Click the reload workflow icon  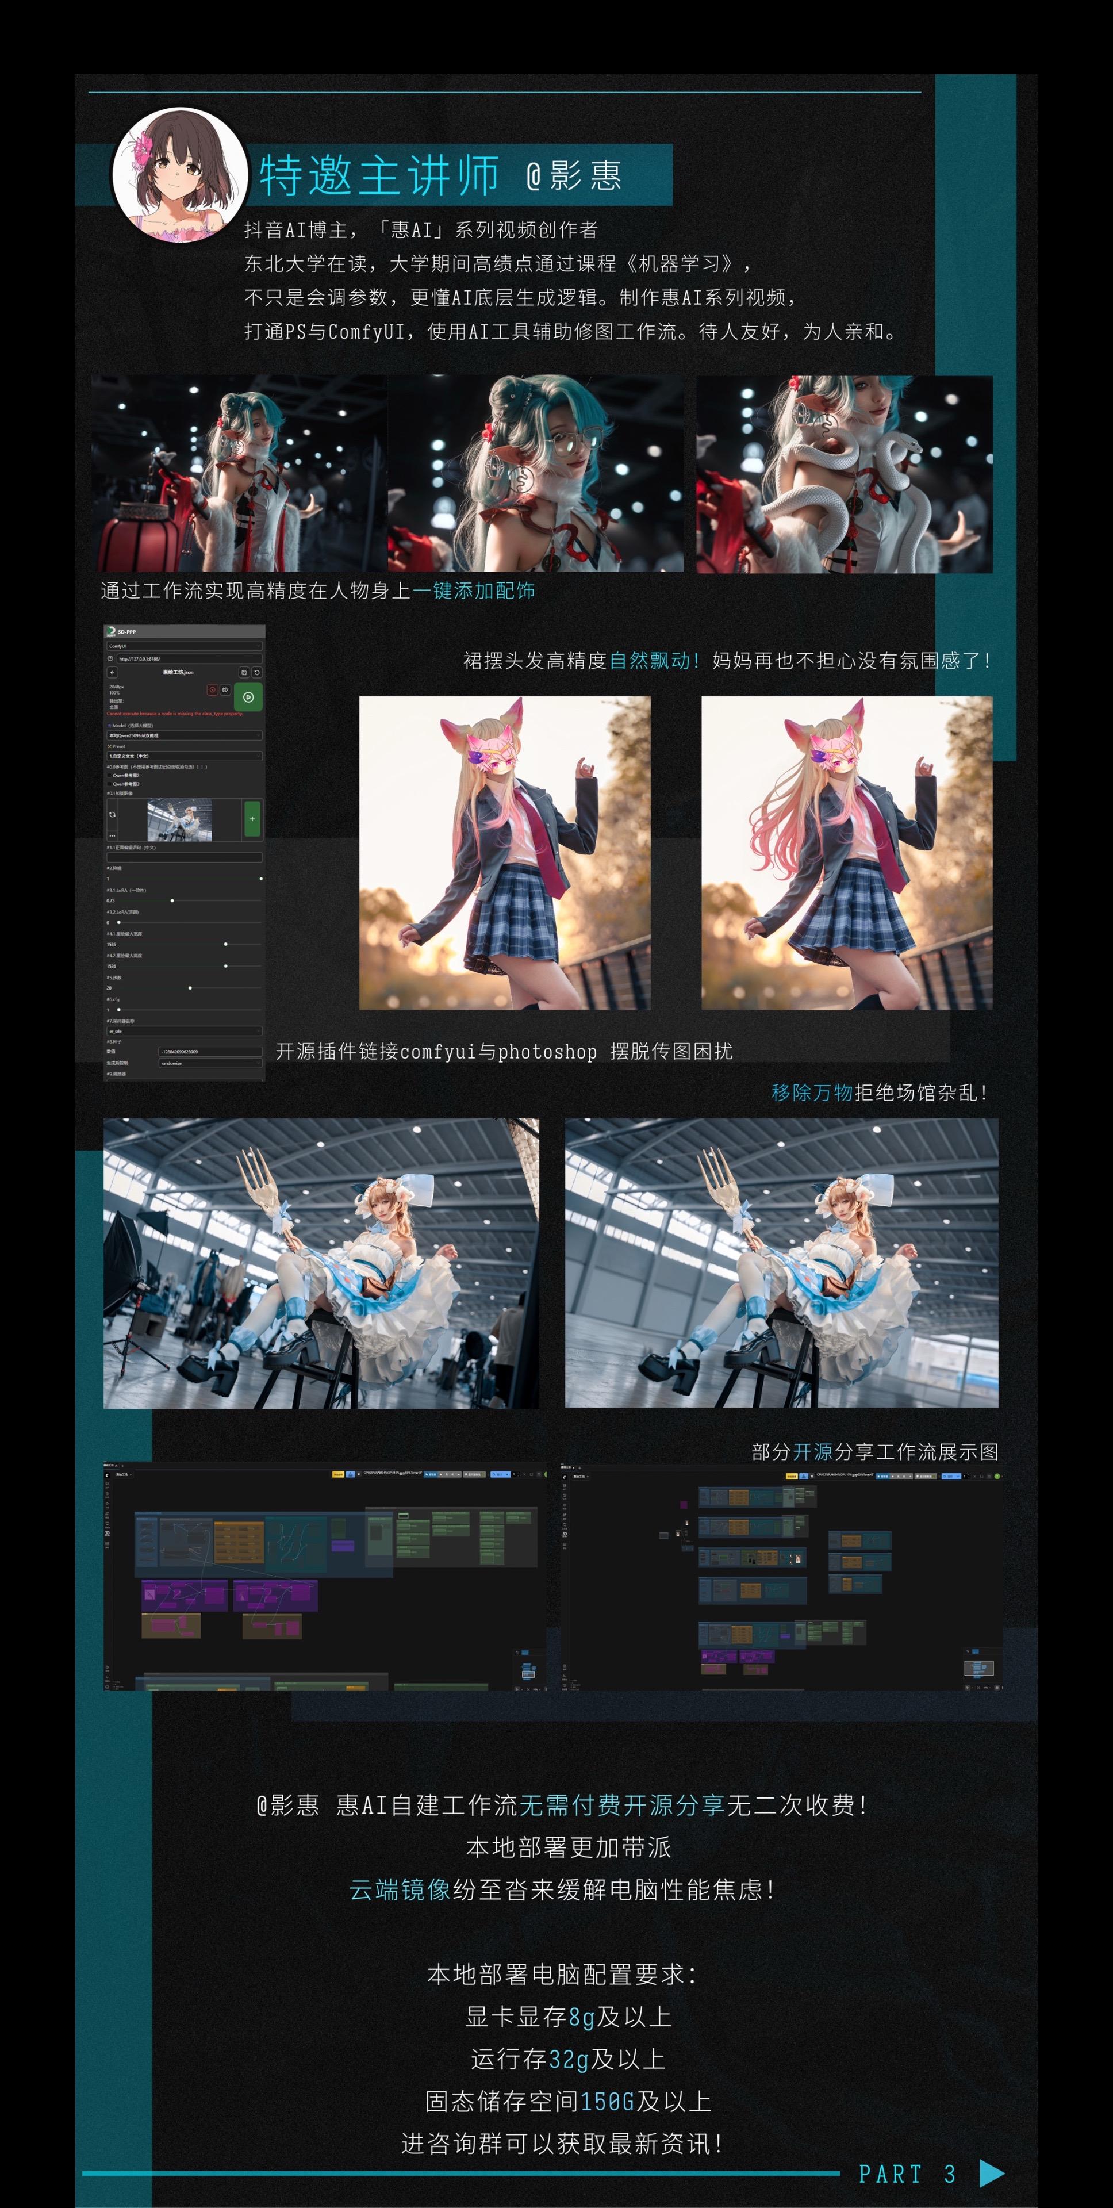(x=256, y=673)
